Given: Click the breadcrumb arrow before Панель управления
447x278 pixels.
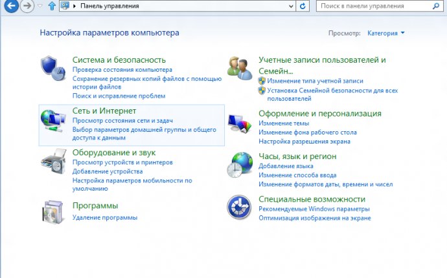Looking at the screenshot, I should [74, 6].
